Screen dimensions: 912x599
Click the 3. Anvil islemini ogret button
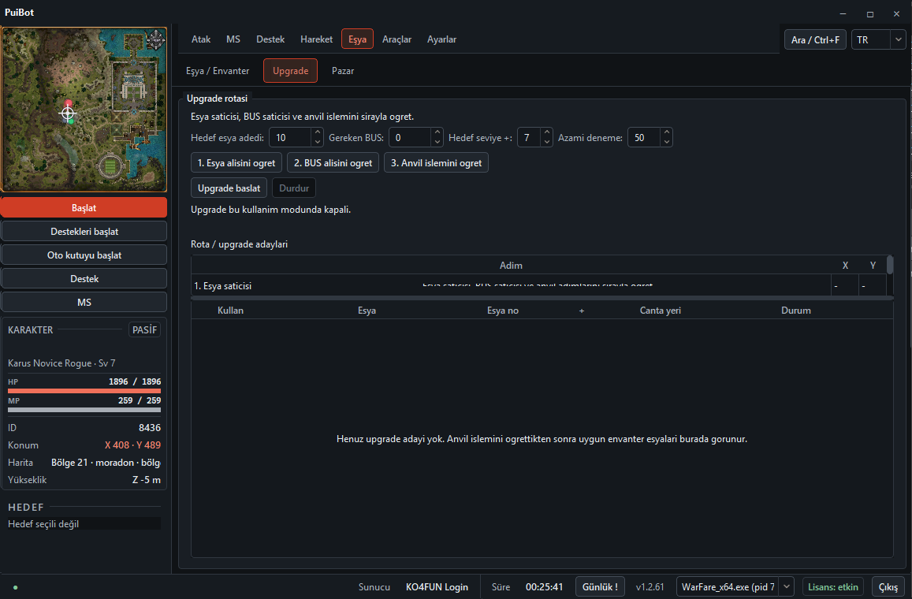(436, 163)
